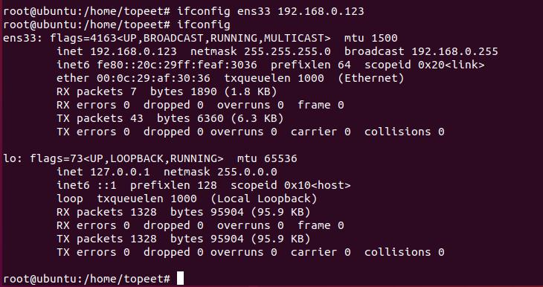Click the lo interface name
The width and height of the screenshot is (543, 287).
pos(10,158)
